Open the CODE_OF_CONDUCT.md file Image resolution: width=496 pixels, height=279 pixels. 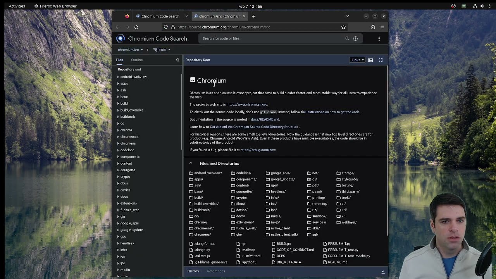292,250
